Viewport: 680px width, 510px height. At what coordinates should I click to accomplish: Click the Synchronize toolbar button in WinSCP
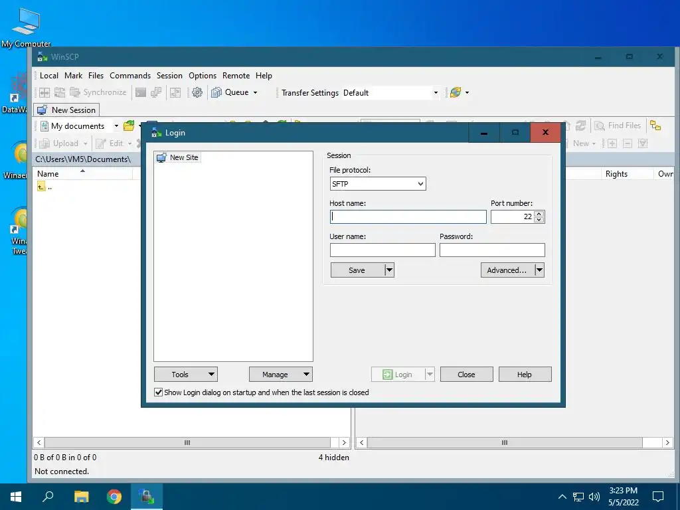coord(98,92)
